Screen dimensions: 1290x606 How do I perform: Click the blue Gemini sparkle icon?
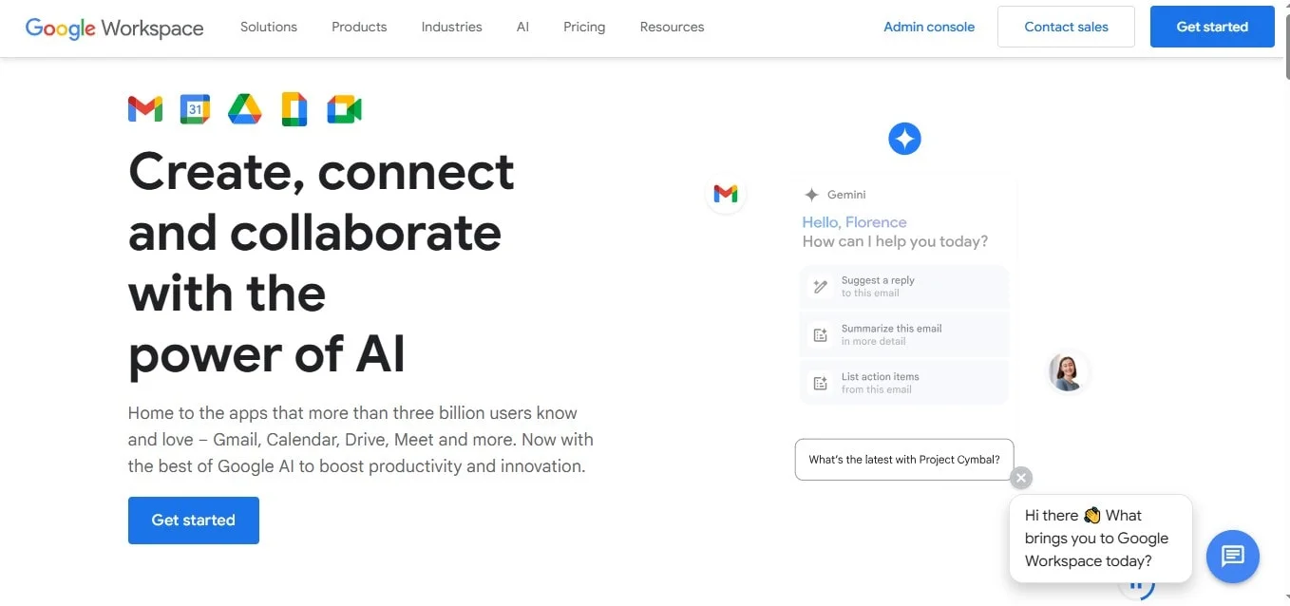click(904, 138)
